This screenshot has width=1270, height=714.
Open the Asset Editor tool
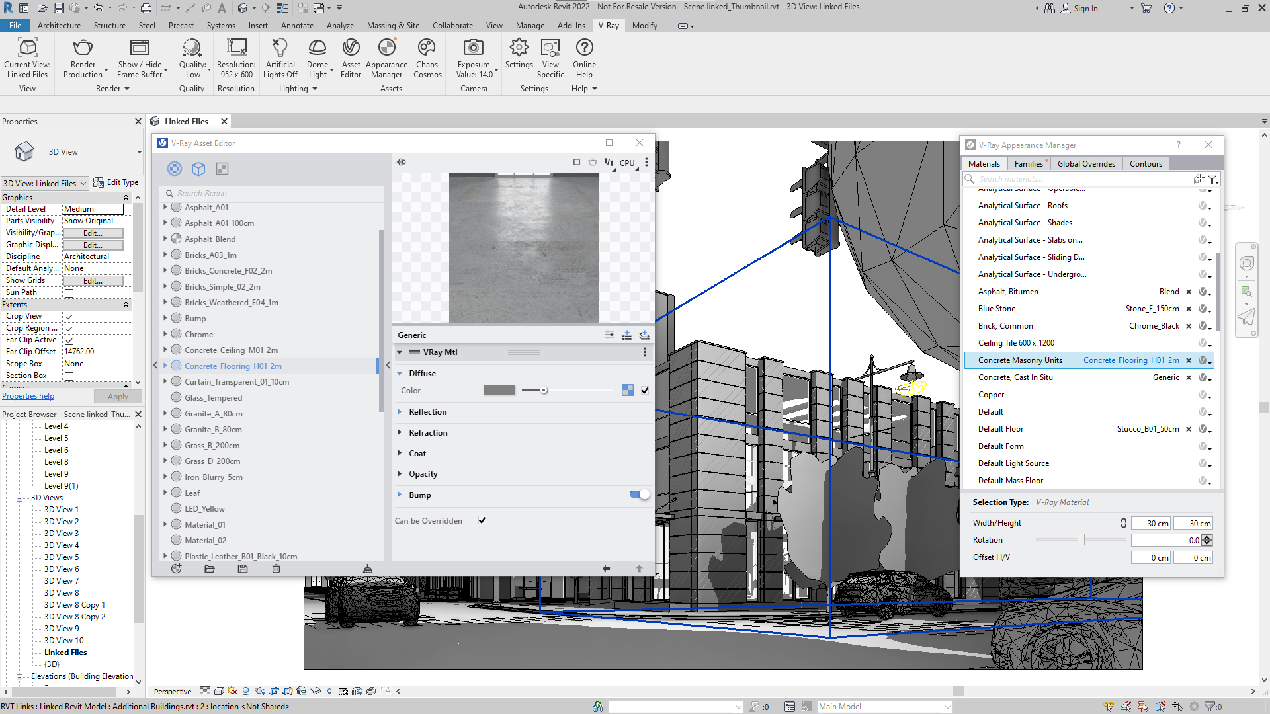coord(351,48)
